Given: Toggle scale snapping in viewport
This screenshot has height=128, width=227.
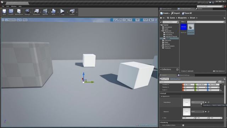Looking at the screenshot, I should 142,20.
